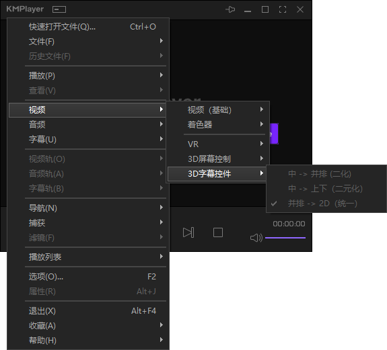Open the 导航(N) submenu
Viewport: 387px width, 350px height.
tap(89, 208)
